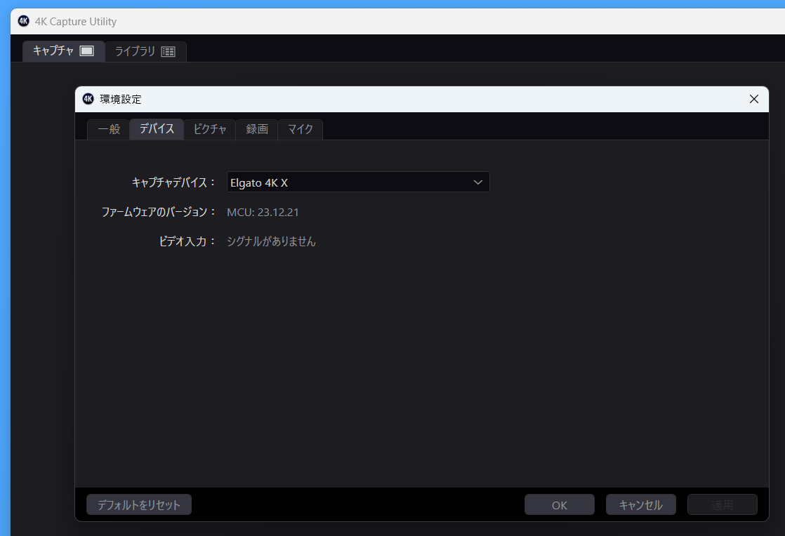
Task: Select the 一般 preferences tab
Action: pos(109,130)
